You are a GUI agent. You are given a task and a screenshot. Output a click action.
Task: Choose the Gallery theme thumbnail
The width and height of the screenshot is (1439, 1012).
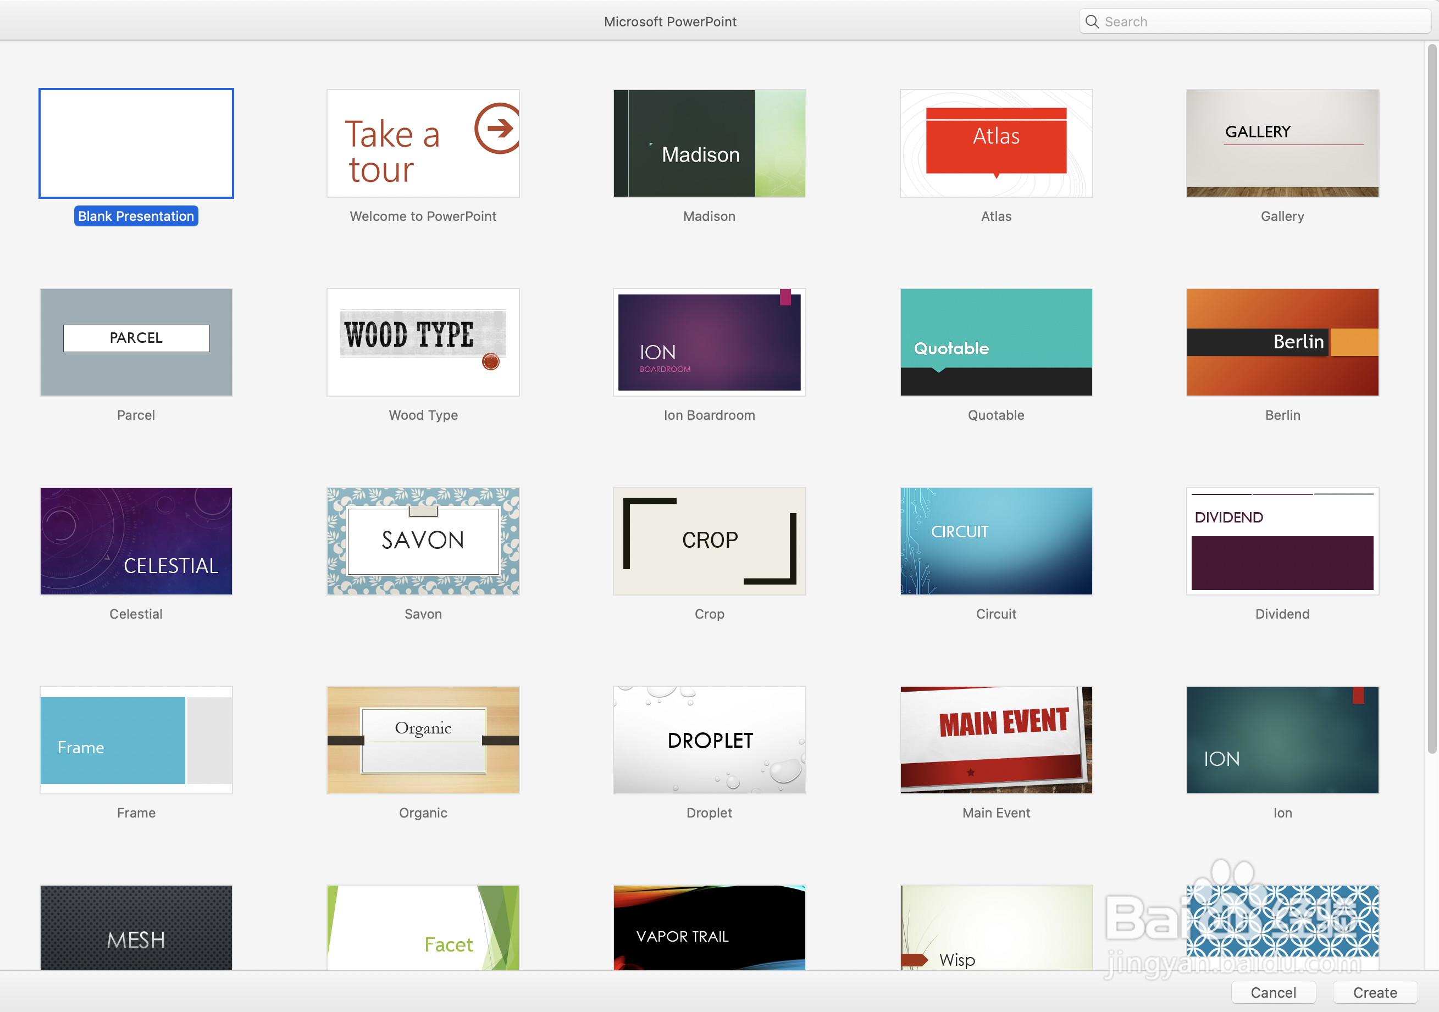coord(1282,143)
